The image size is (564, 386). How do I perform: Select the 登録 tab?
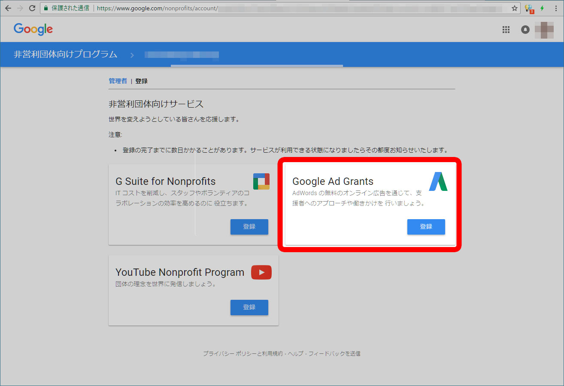pyautogui.click(x=141, y=81)
